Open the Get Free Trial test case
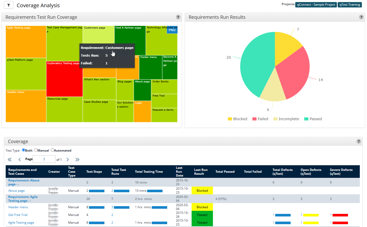This screenshot has width=367, height=227. click(x=18, y=215)
